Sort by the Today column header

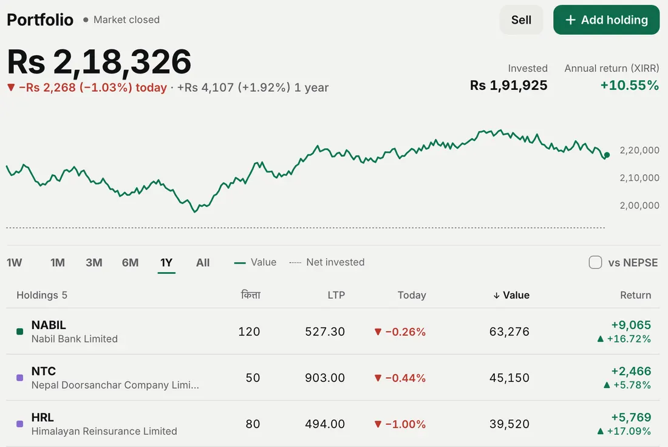coord(412,295)
